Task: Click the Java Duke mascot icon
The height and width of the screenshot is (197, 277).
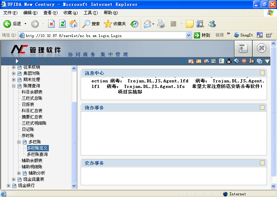Action: [x=229, y=61]
